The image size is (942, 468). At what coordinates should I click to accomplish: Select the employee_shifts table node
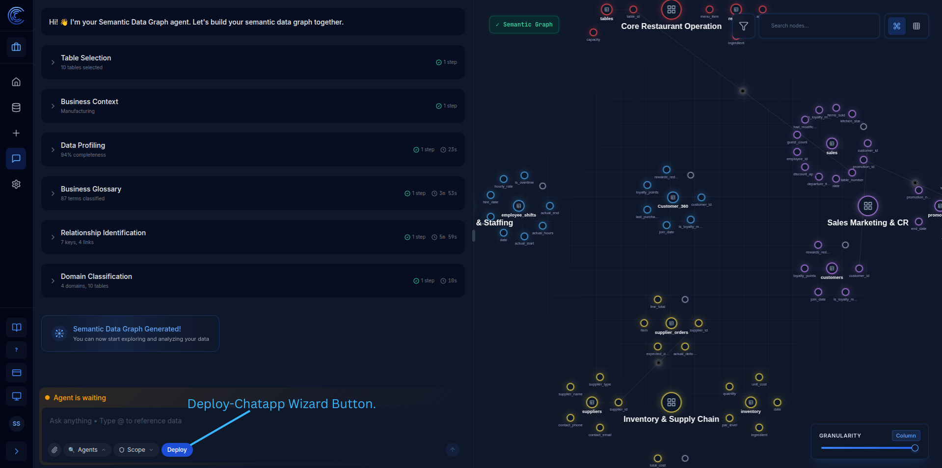click(519, 206)
